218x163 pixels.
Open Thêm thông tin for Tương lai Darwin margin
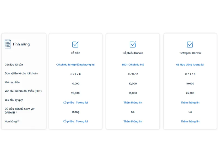[x=190, y=103]
